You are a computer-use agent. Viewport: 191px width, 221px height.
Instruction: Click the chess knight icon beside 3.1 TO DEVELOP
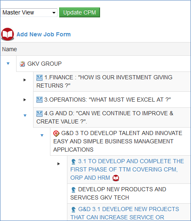pyautogui.click(x=73, y=162)
